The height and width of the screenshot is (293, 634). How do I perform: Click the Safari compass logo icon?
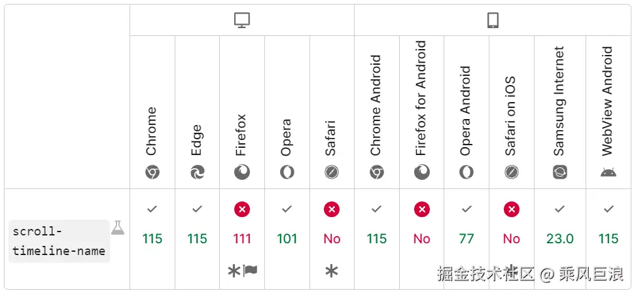[x=332, y=173]
